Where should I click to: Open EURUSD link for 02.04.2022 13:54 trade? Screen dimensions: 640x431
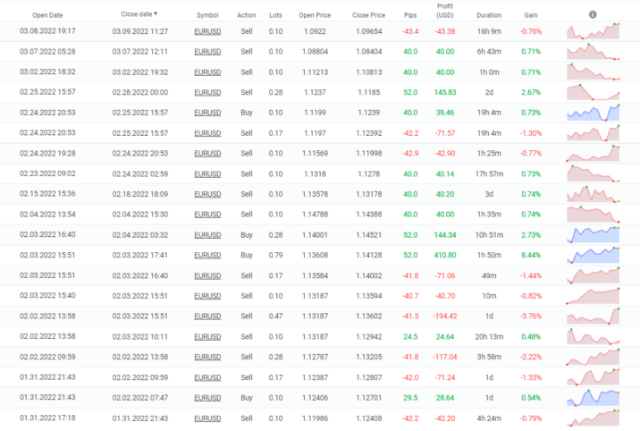207,215
